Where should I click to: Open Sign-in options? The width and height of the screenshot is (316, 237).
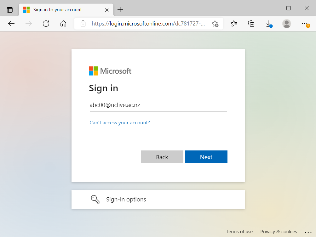[x=158, y=199]
